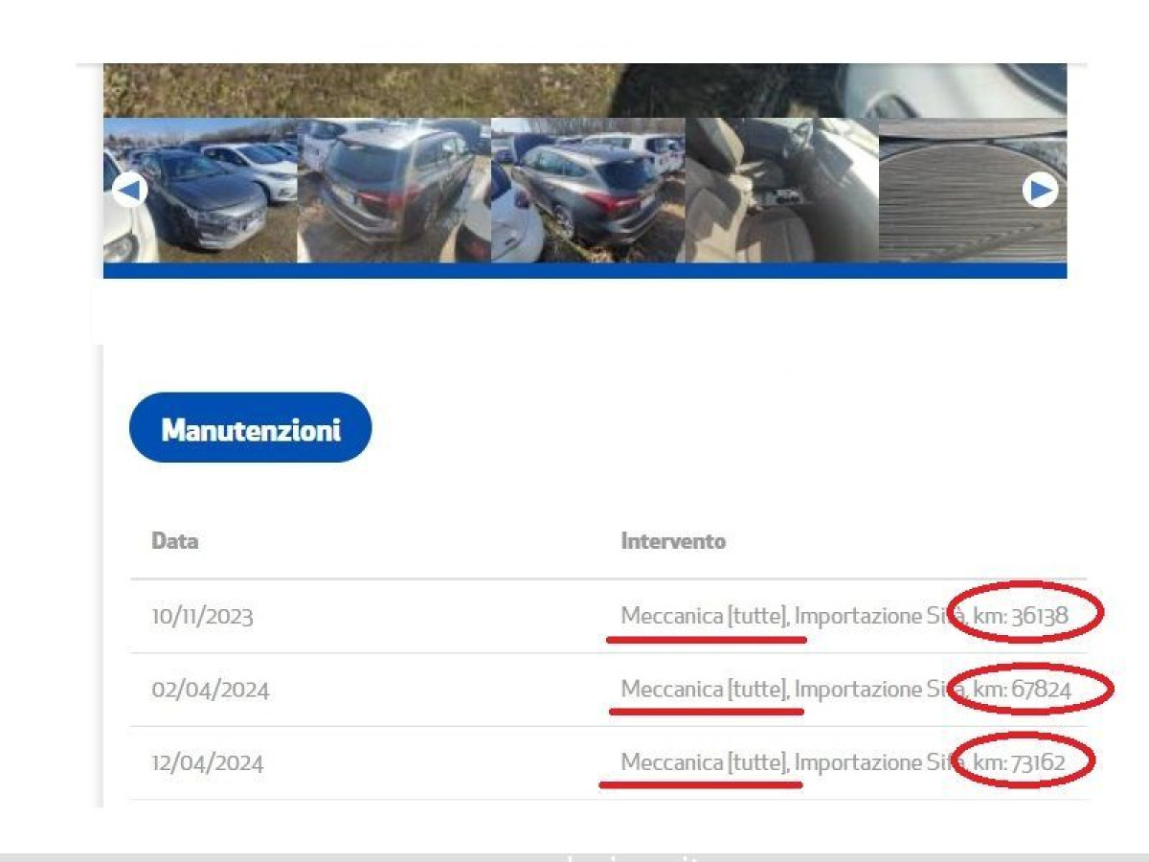
Task: Click the previous photo arrow in carousel
Action: click(129, 192)
